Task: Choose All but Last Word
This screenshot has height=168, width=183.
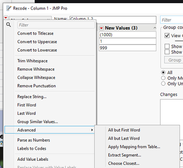Action: 124,138
